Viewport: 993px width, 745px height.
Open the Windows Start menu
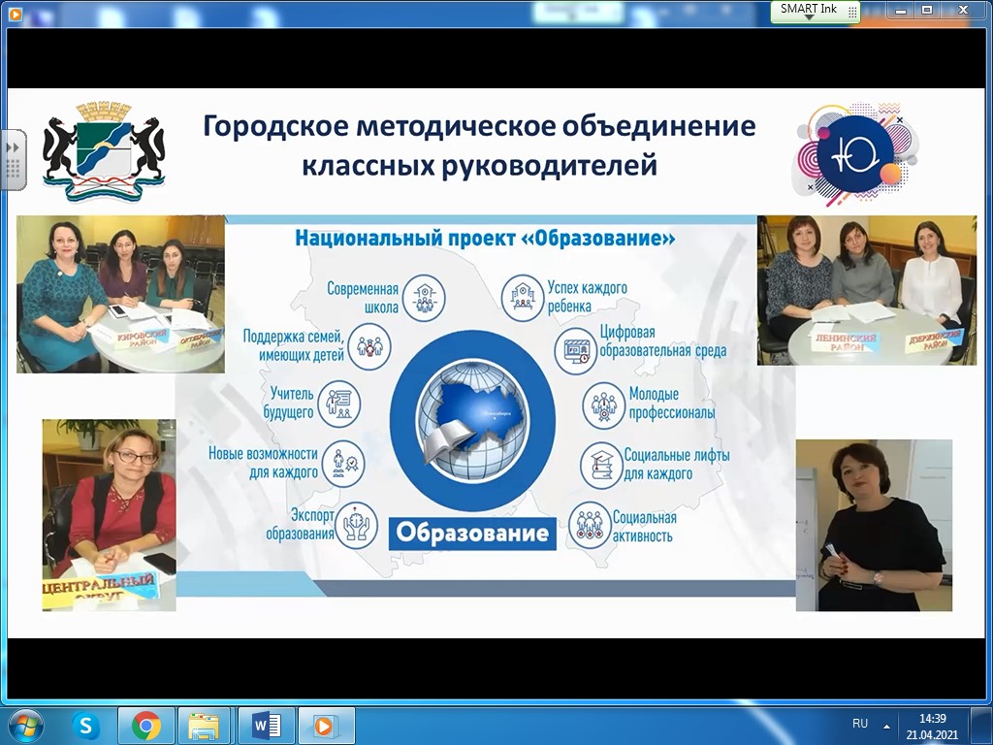tap(24, 726)
